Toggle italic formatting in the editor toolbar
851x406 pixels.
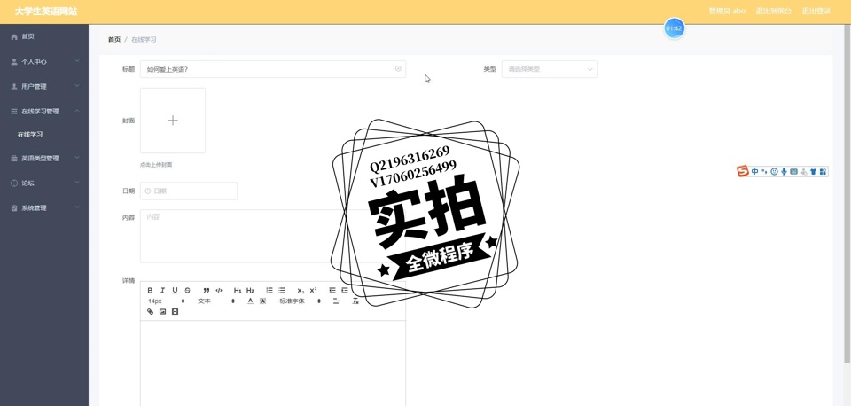pos(162,291)
